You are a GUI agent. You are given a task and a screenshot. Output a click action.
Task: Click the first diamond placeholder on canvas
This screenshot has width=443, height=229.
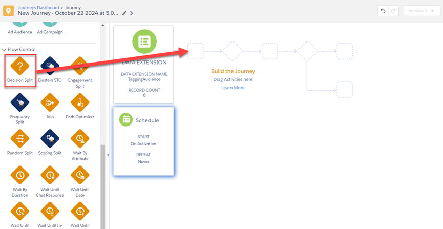pyautogui.click(x=233, y=51)
